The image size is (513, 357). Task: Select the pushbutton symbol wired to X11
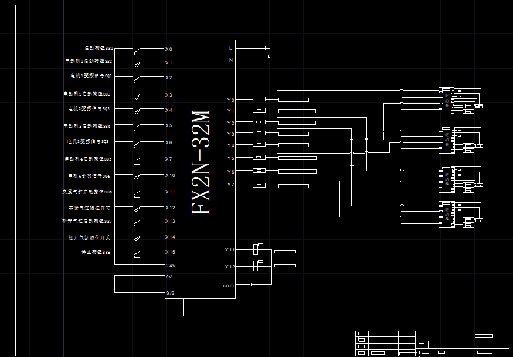(137, 194)
